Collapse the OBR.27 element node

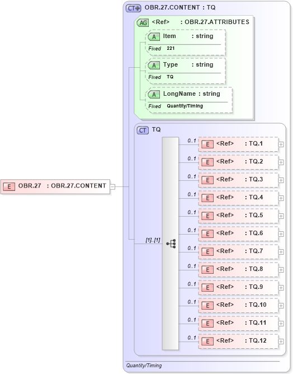[x=113, y=187]
